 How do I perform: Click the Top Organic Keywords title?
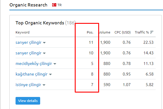[40, 23]
